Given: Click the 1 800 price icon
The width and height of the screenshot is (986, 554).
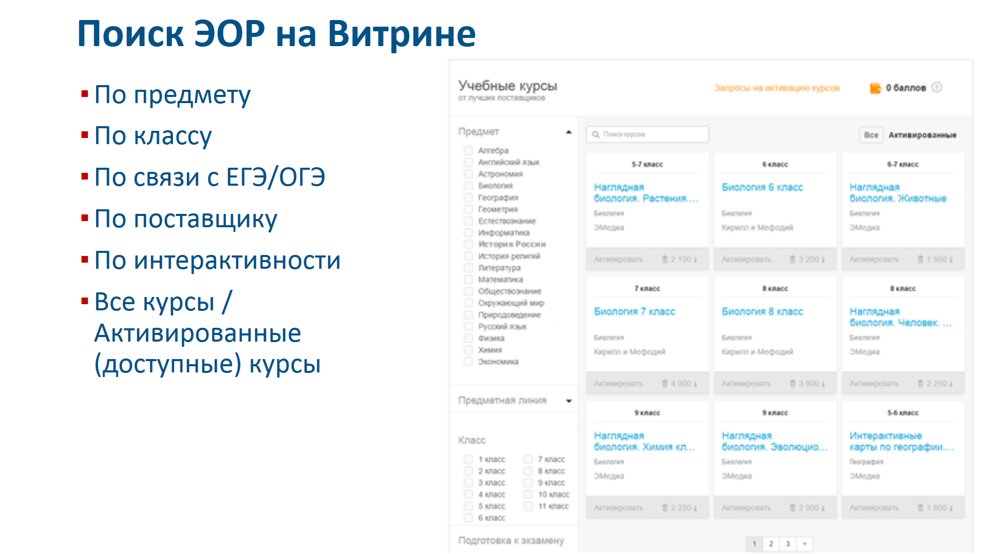Looking at the screenshot, I should pos(921,508).
